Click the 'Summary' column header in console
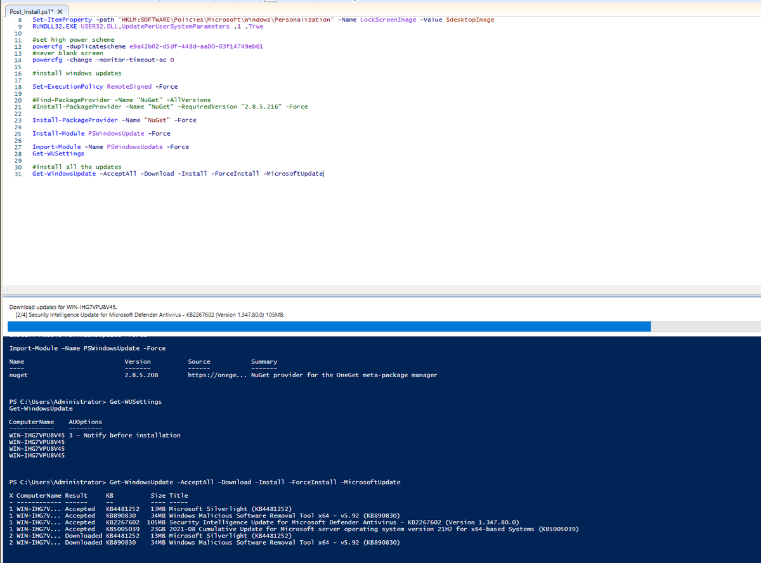This screenshot has width=761, height=563. (264, 361)
